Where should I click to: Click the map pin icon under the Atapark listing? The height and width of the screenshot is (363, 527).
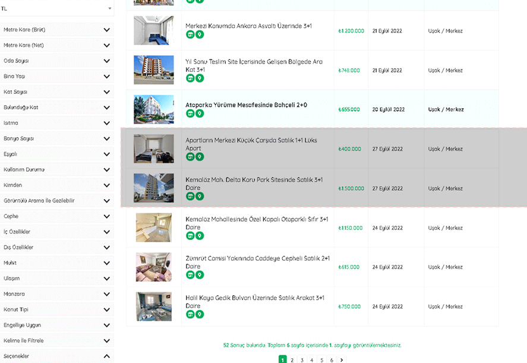pyautogui.click(x=200, y=113)
